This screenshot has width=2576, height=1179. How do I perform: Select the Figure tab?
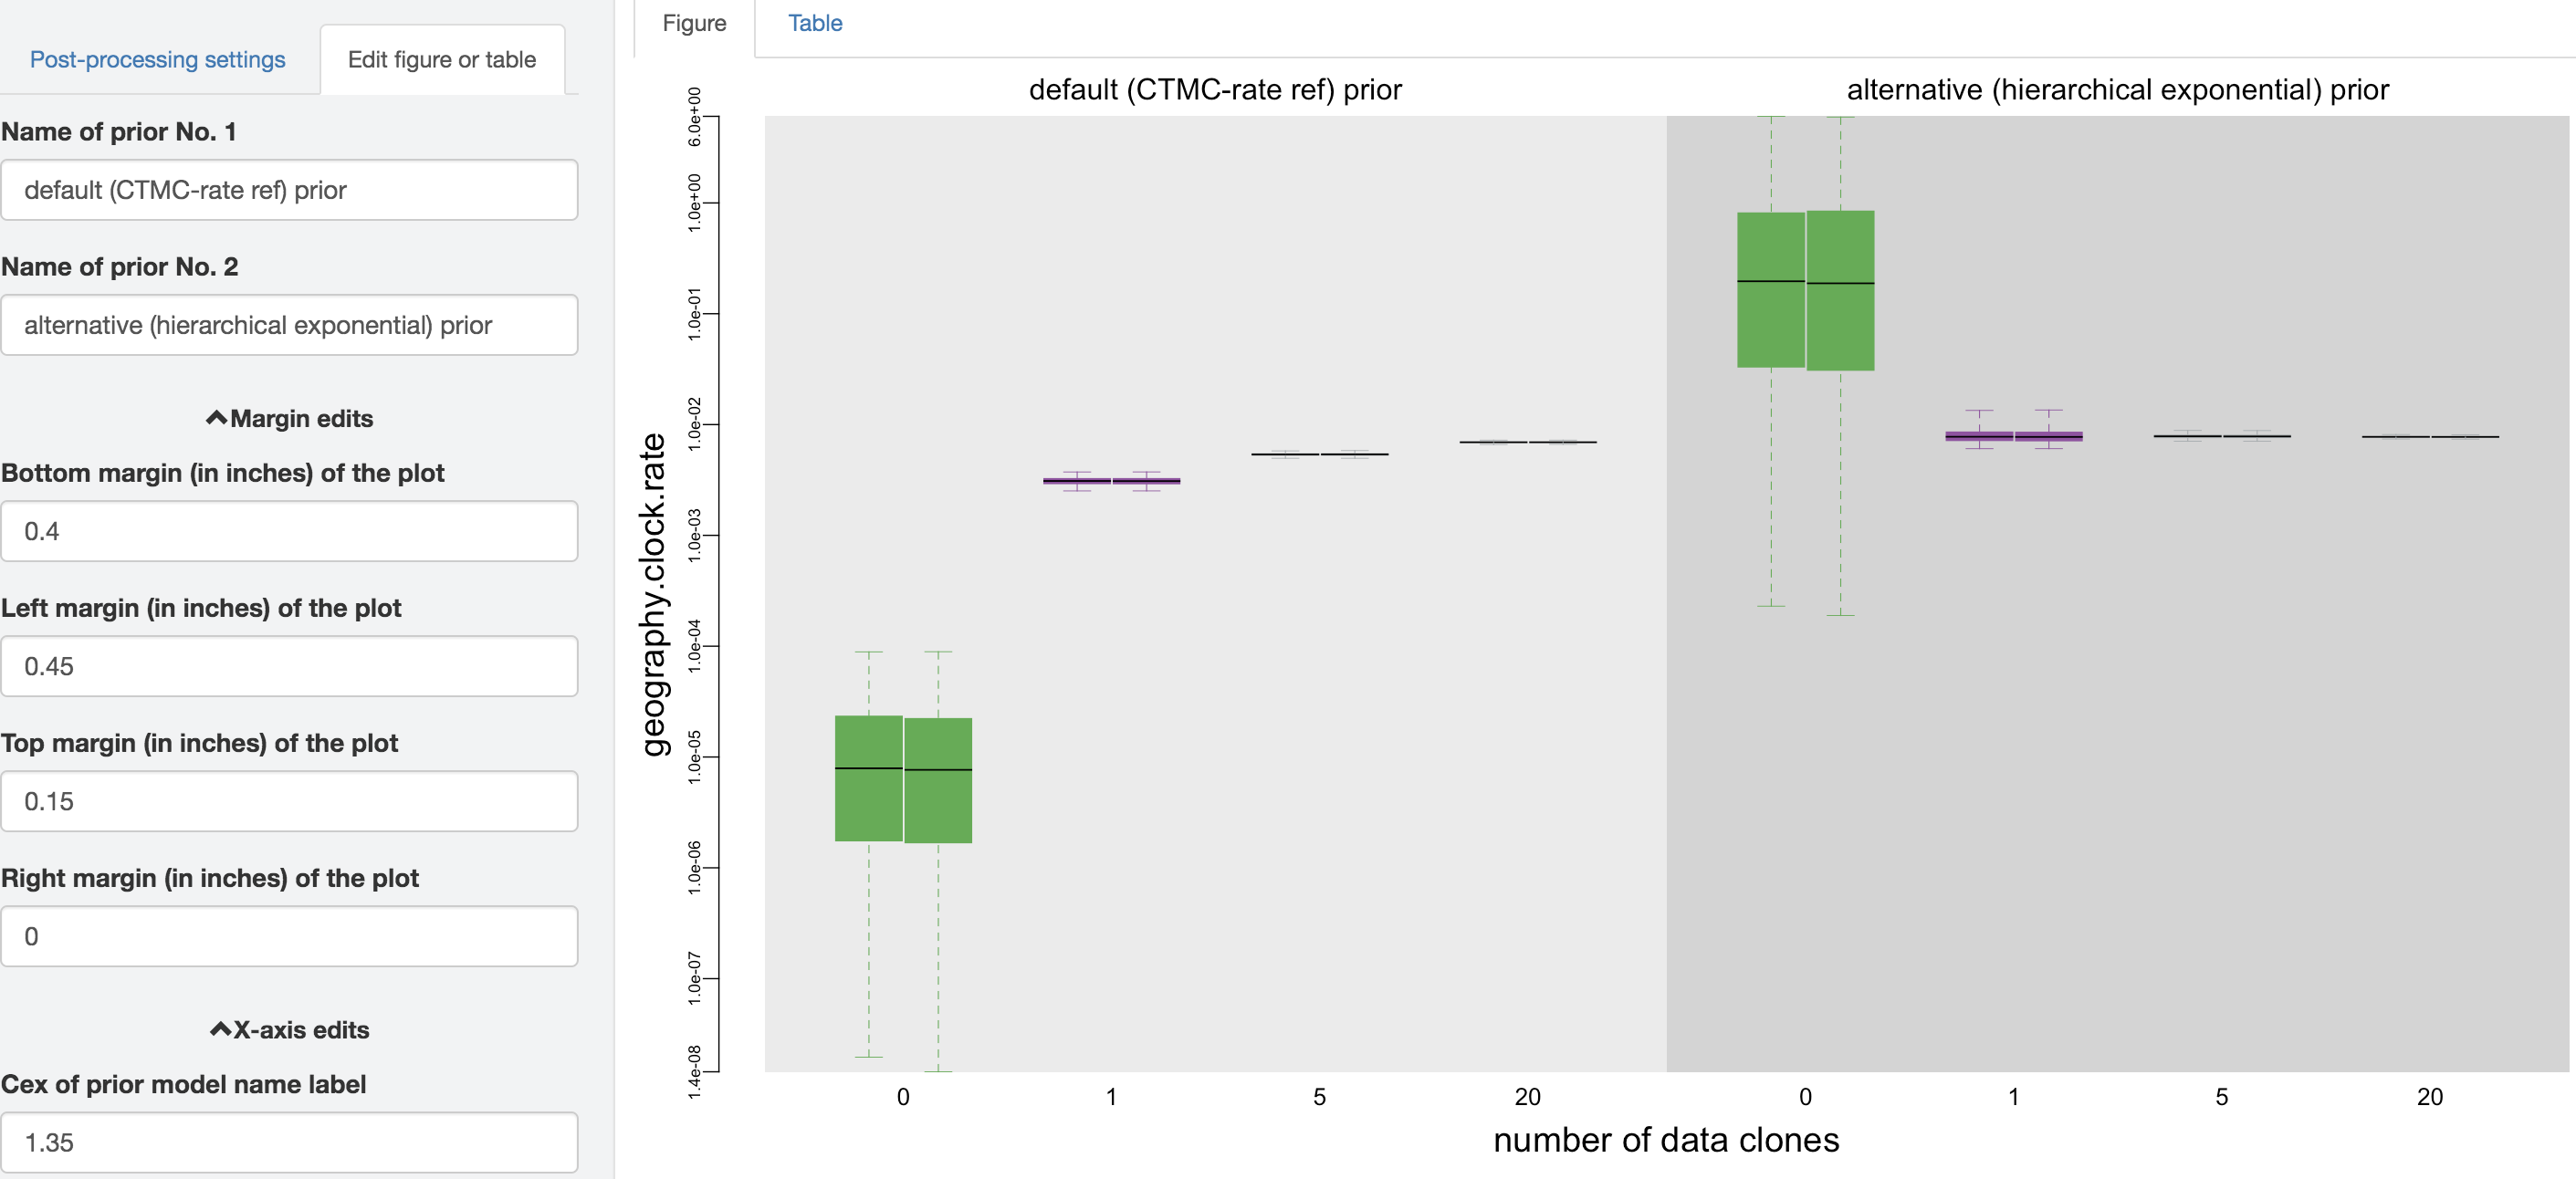click(x=694, y=23)
